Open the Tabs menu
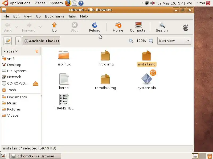The height and width of the screenshot is (159, 213). point(72,16)
